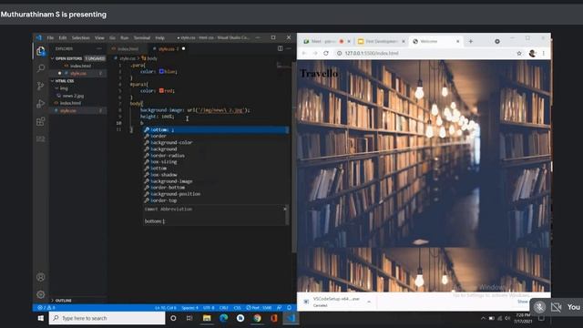Switch to the index.html editor tab
Viewport: 583px width, 328px height.
coord(128,48)
